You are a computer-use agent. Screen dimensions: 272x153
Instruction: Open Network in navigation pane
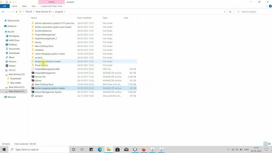coord(11,97)
